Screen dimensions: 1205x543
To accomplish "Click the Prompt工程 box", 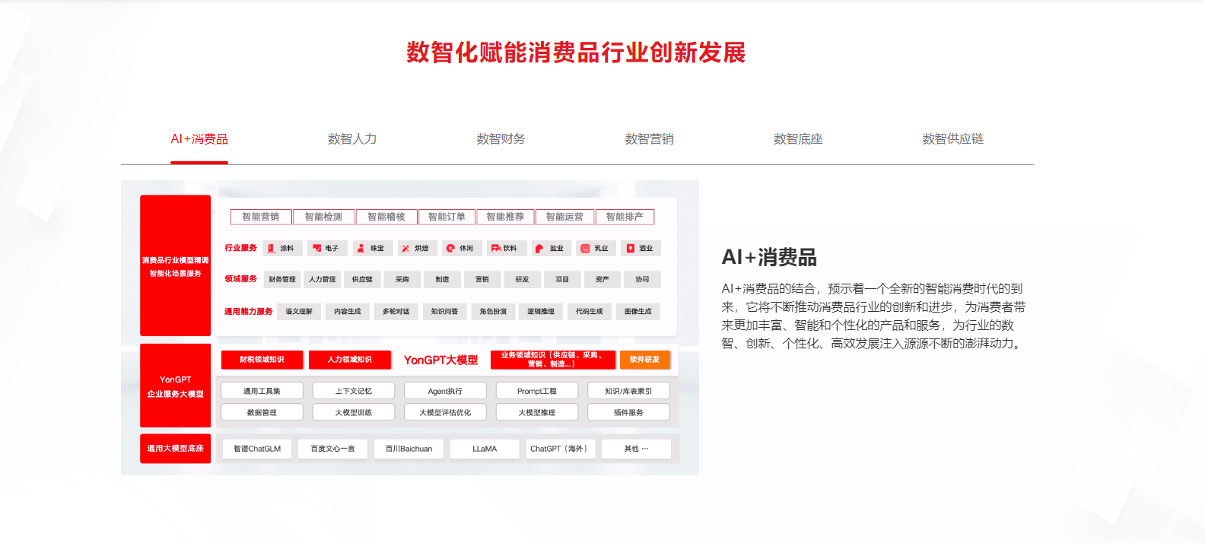I will point(537,391).
